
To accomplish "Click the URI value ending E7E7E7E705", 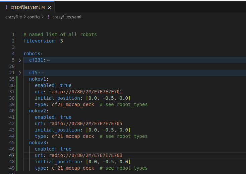I will point(86,123).
